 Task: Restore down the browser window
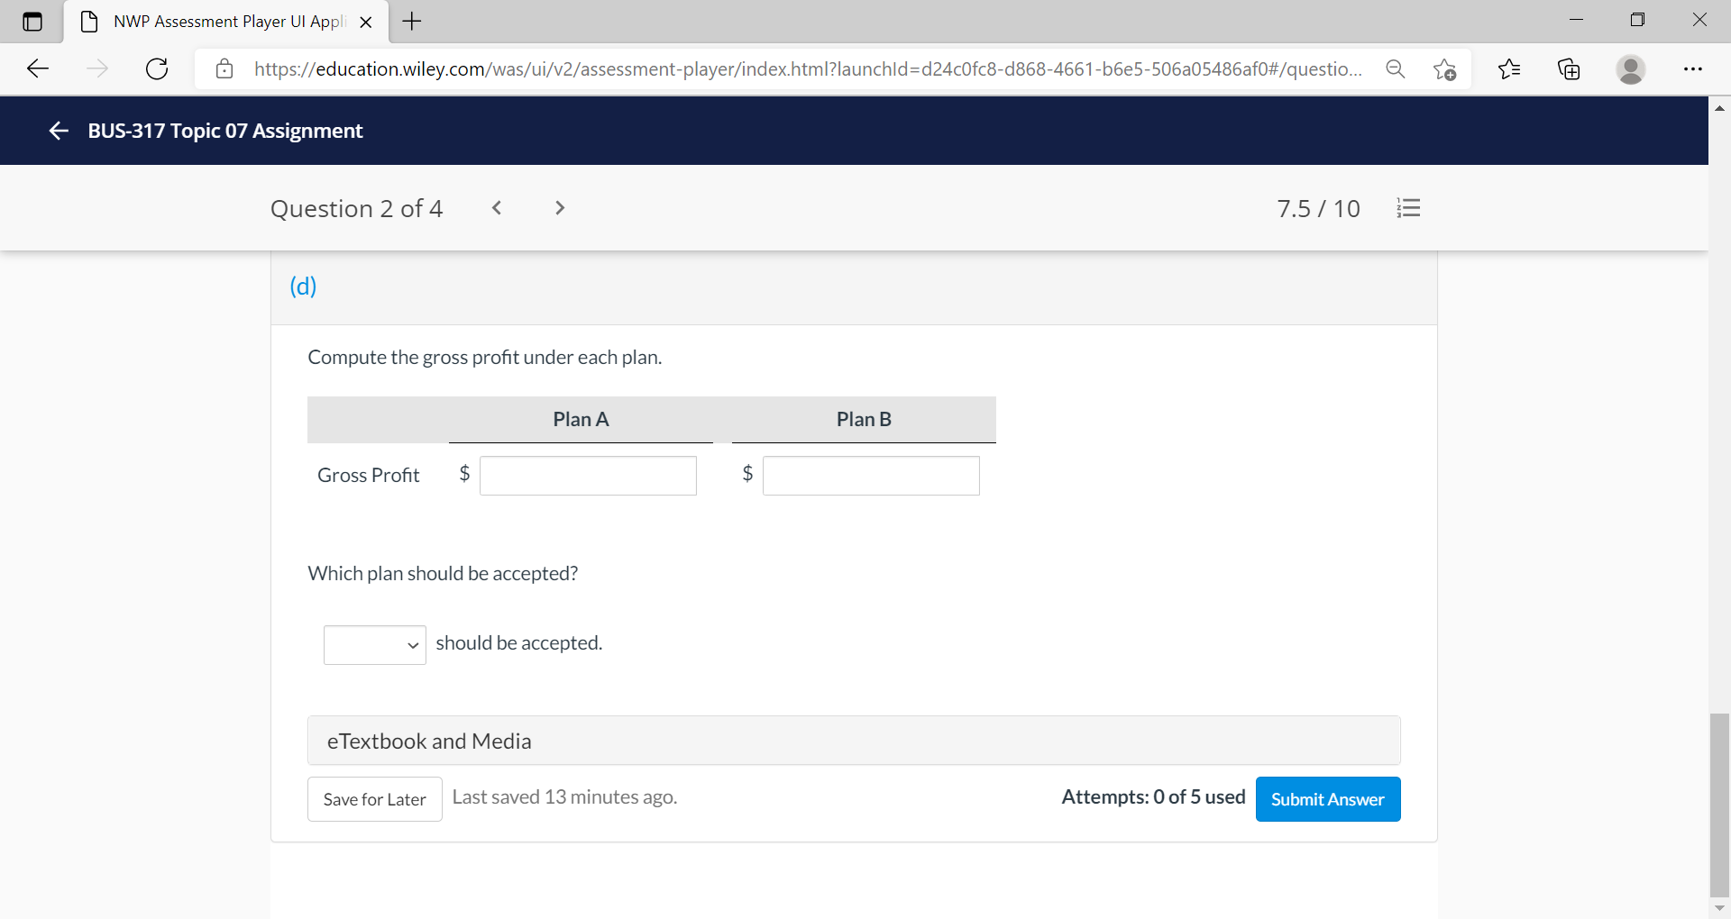tap(1637, 20)
